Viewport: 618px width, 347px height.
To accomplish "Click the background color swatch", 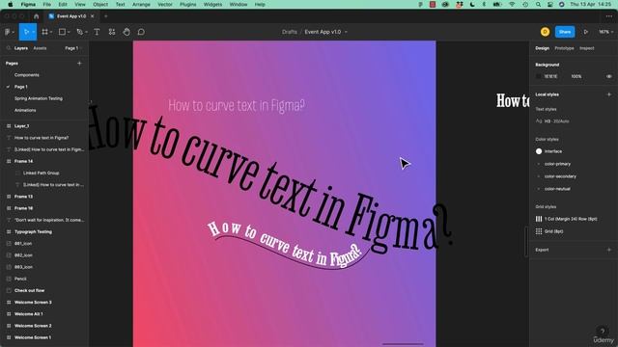I will (x=539, y=76).
